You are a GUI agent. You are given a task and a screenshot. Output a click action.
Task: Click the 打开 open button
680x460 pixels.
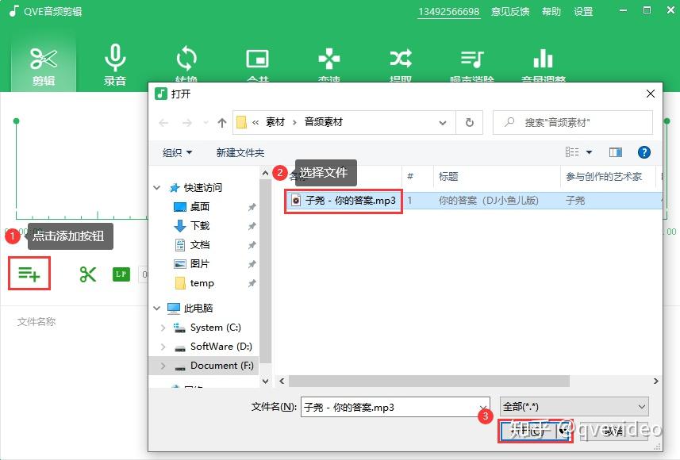point(535,431)
